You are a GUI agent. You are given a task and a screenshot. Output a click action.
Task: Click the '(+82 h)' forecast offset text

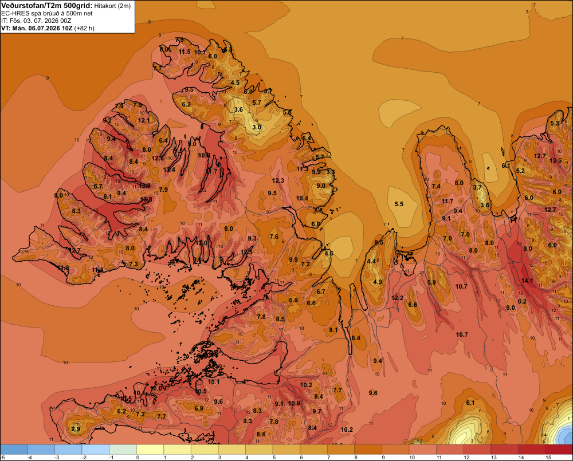(84, 28)
